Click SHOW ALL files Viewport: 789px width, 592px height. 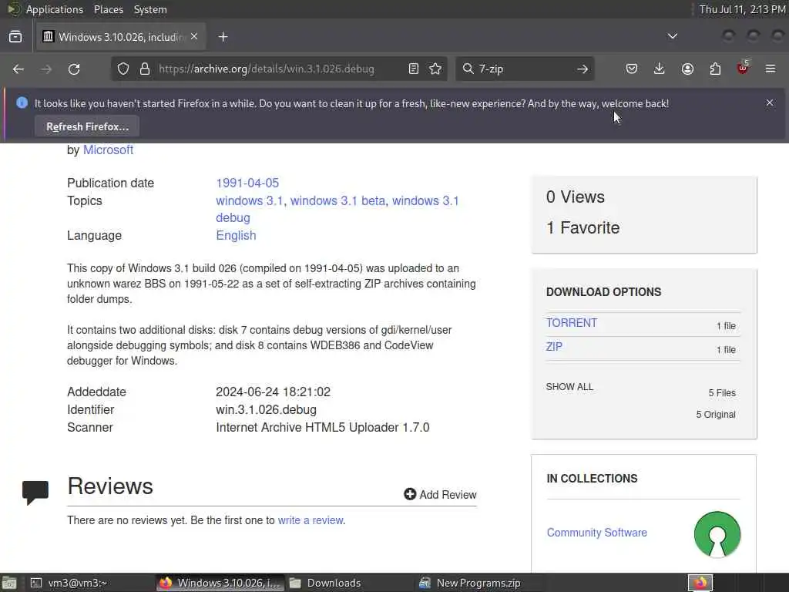(x=569, y=387)
